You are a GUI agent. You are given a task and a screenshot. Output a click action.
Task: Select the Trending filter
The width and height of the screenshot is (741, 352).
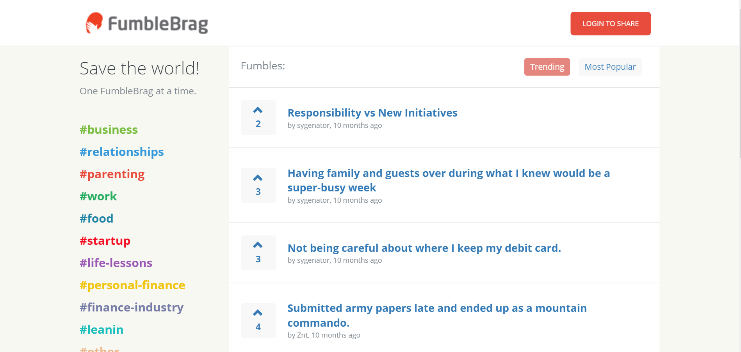(547, 67)
